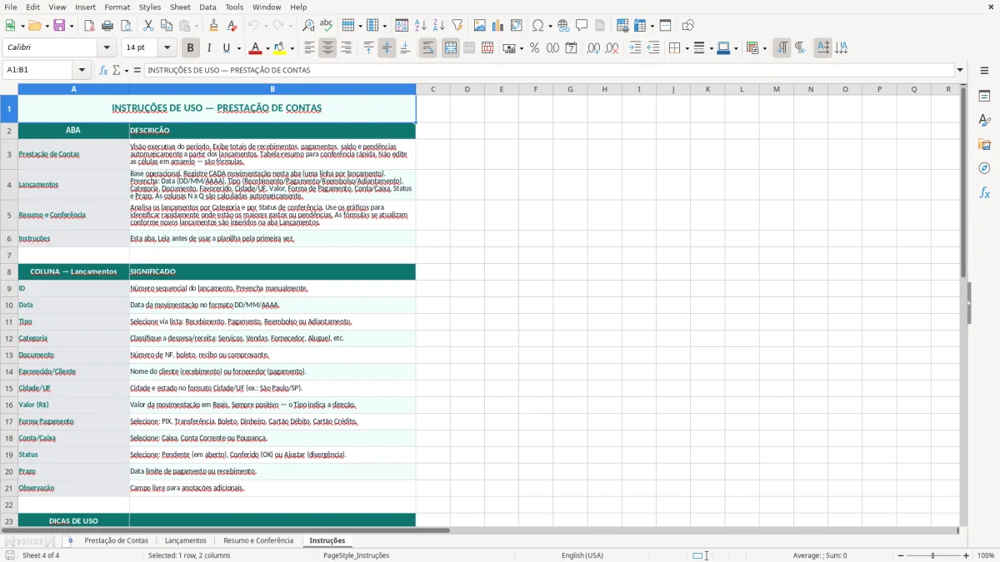Expand the Open document dropdown arrow
The width and height of the screenshot is (1000, 562).
[47, 26]
